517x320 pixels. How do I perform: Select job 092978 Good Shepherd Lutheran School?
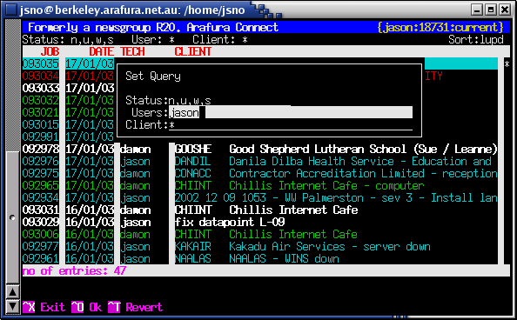[260, 149]
